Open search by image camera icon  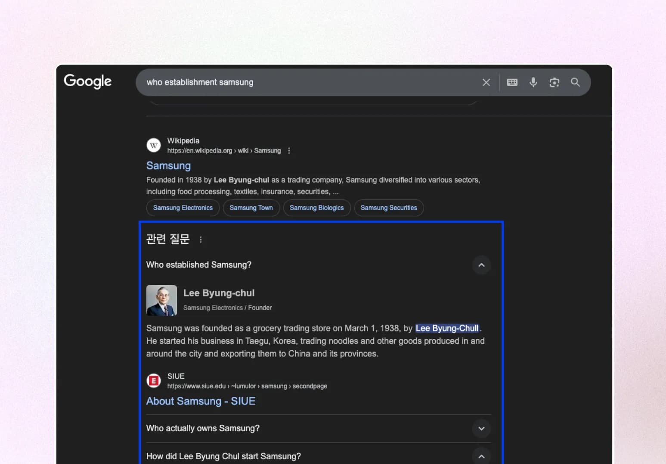[554, 82]
